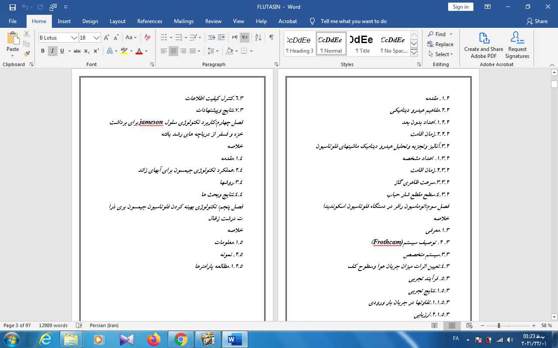
Task: Toggle show/hide paragraph marks
Action: pyautogui.click(x=271, y=38)
